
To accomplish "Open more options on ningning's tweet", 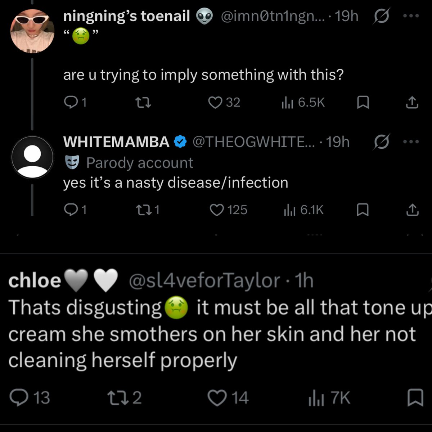I will [411, 16].
